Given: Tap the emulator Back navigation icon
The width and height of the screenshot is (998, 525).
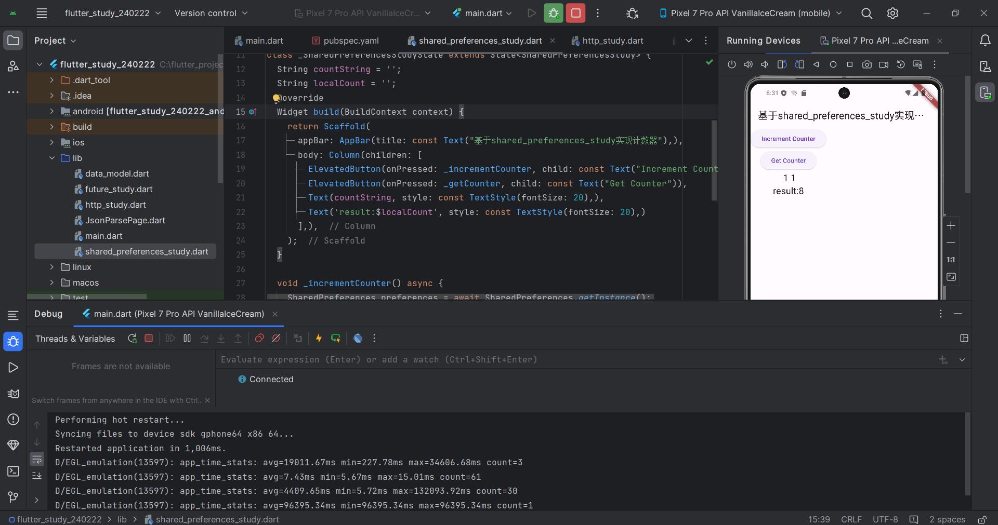Looking at the screenshot, I should click(816, 64).
